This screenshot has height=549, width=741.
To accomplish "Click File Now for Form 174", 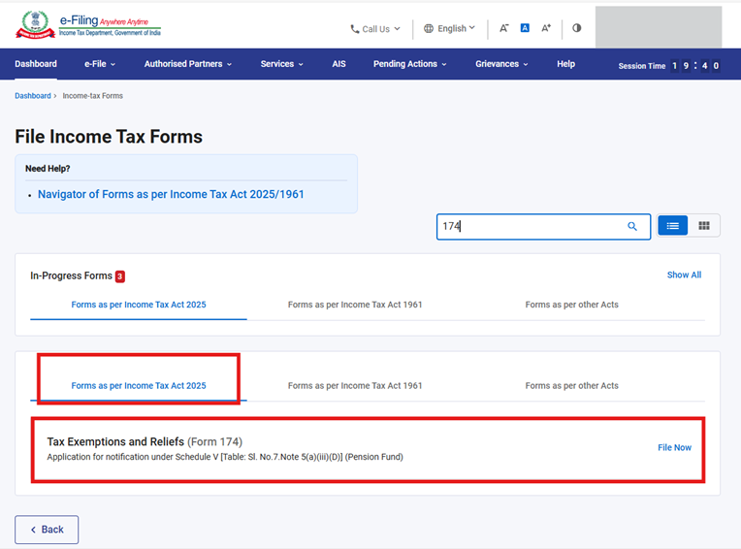I will point(674,447).
